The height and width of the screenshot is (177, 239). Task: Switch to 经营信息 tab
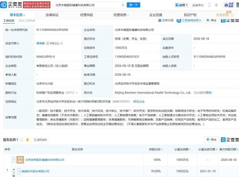[x=121, y=15]
